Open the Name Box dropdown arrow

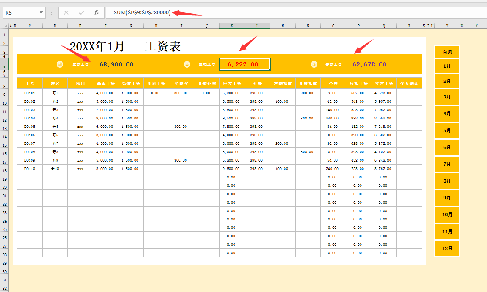point(41,12)
